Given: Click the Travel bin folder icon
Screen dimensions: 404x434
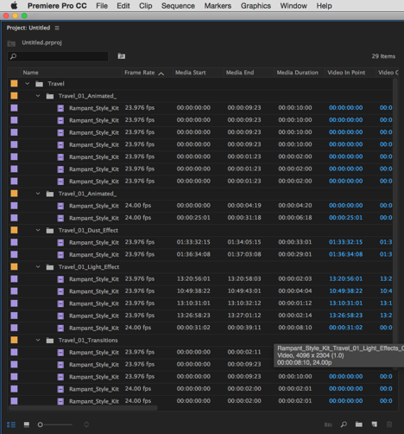Looking at the screenshot, I should 39,84.
